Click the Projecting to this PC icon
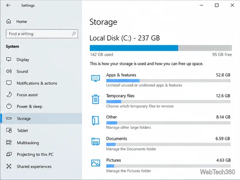The width and height of the screenshot is (240, 180). click(9, 154)
